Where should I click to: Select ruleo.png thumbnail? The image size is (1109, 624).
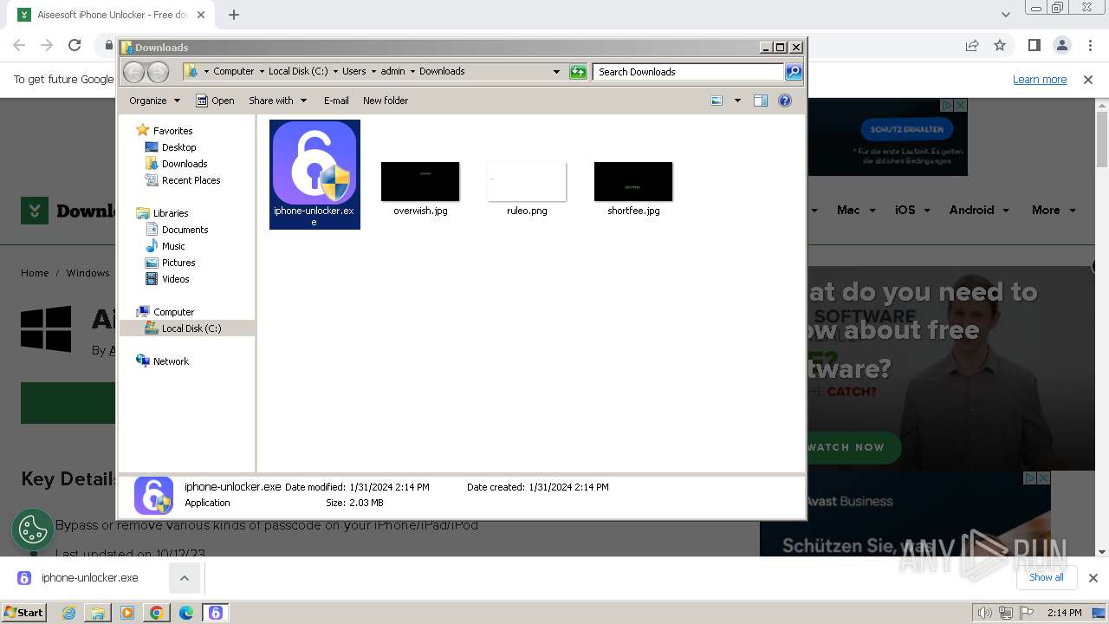pos(527,181)
